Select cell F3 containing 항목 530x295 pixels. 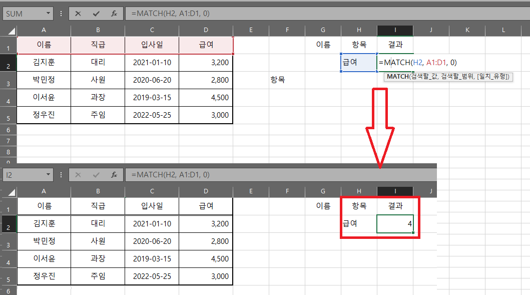point(287,80)
